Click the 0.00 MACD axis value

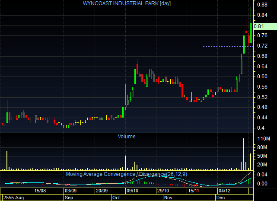pos(262,184)
